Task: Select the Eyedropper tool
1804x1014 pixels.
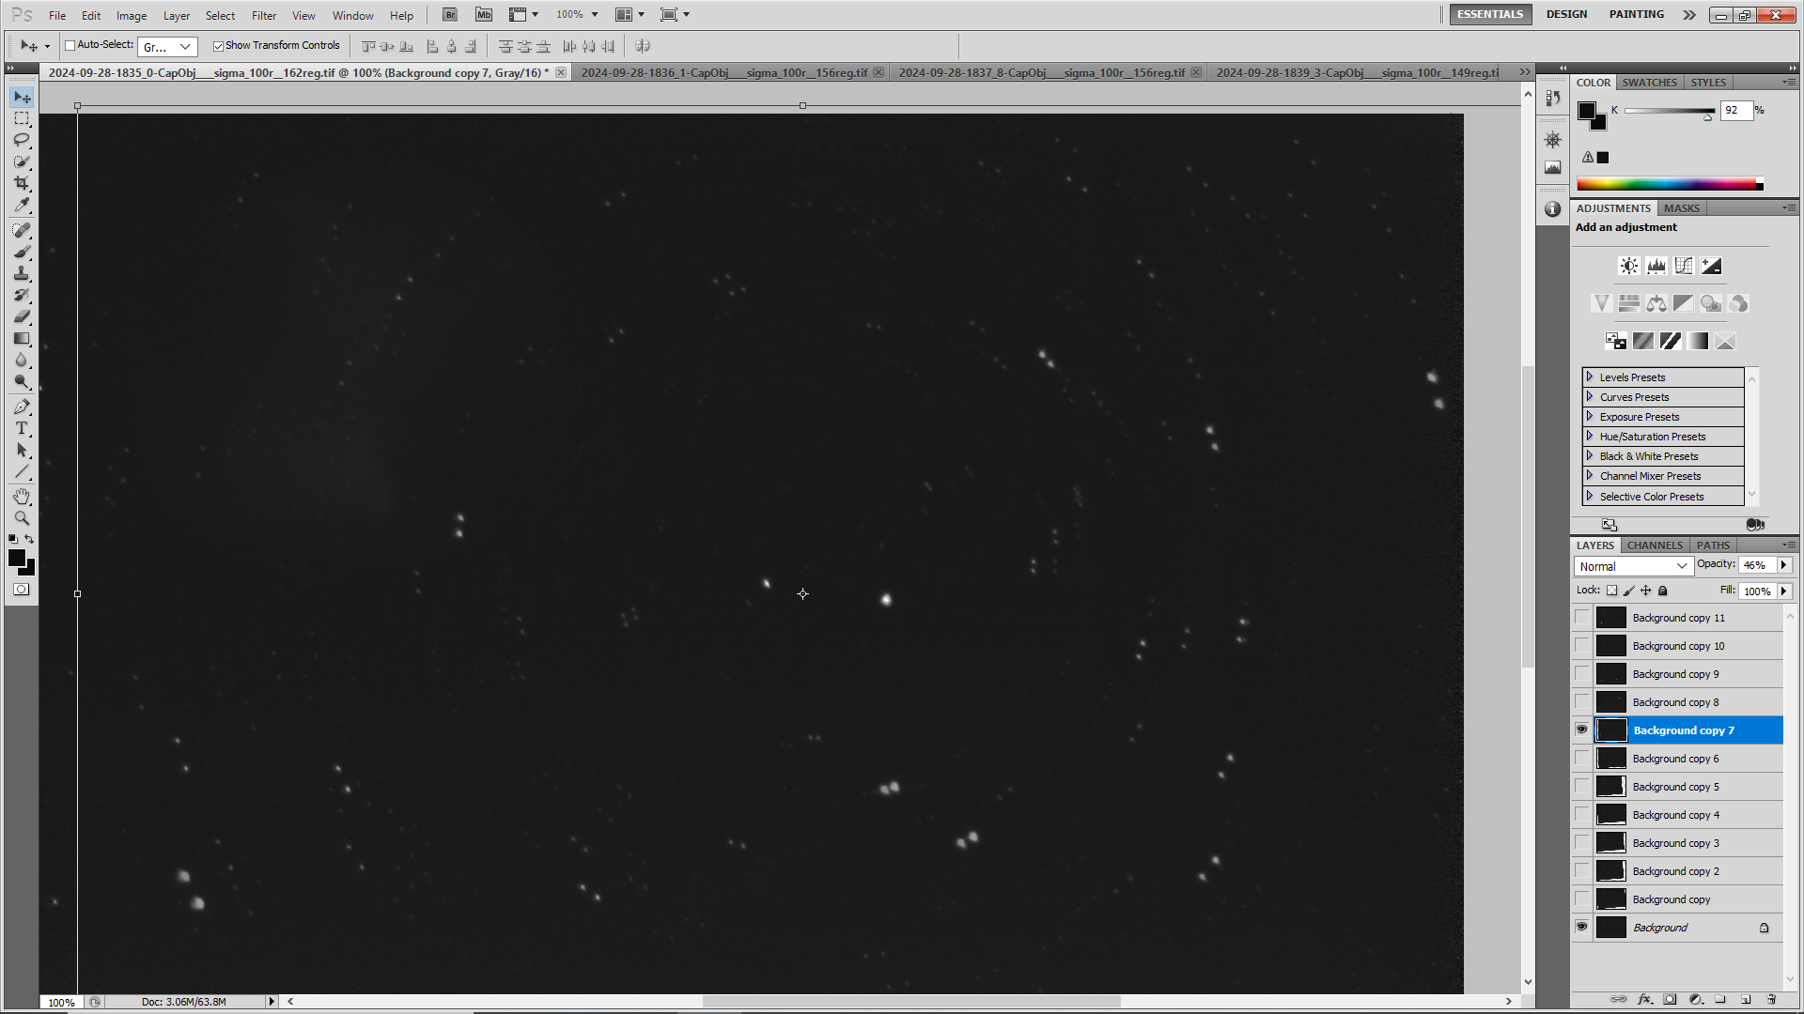Action: tap(22, 205)
